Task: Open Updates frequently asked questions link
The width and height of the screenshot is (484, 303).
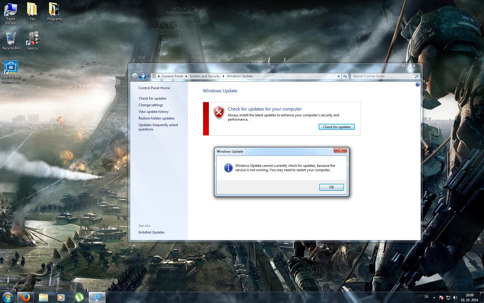Action: [158, 127]
